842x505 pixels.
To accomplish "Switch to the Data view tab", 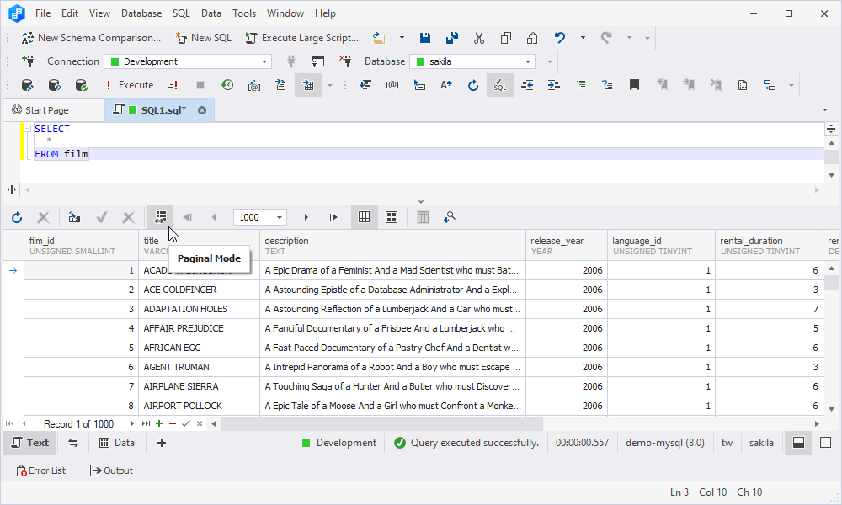I will pos(116,443).
